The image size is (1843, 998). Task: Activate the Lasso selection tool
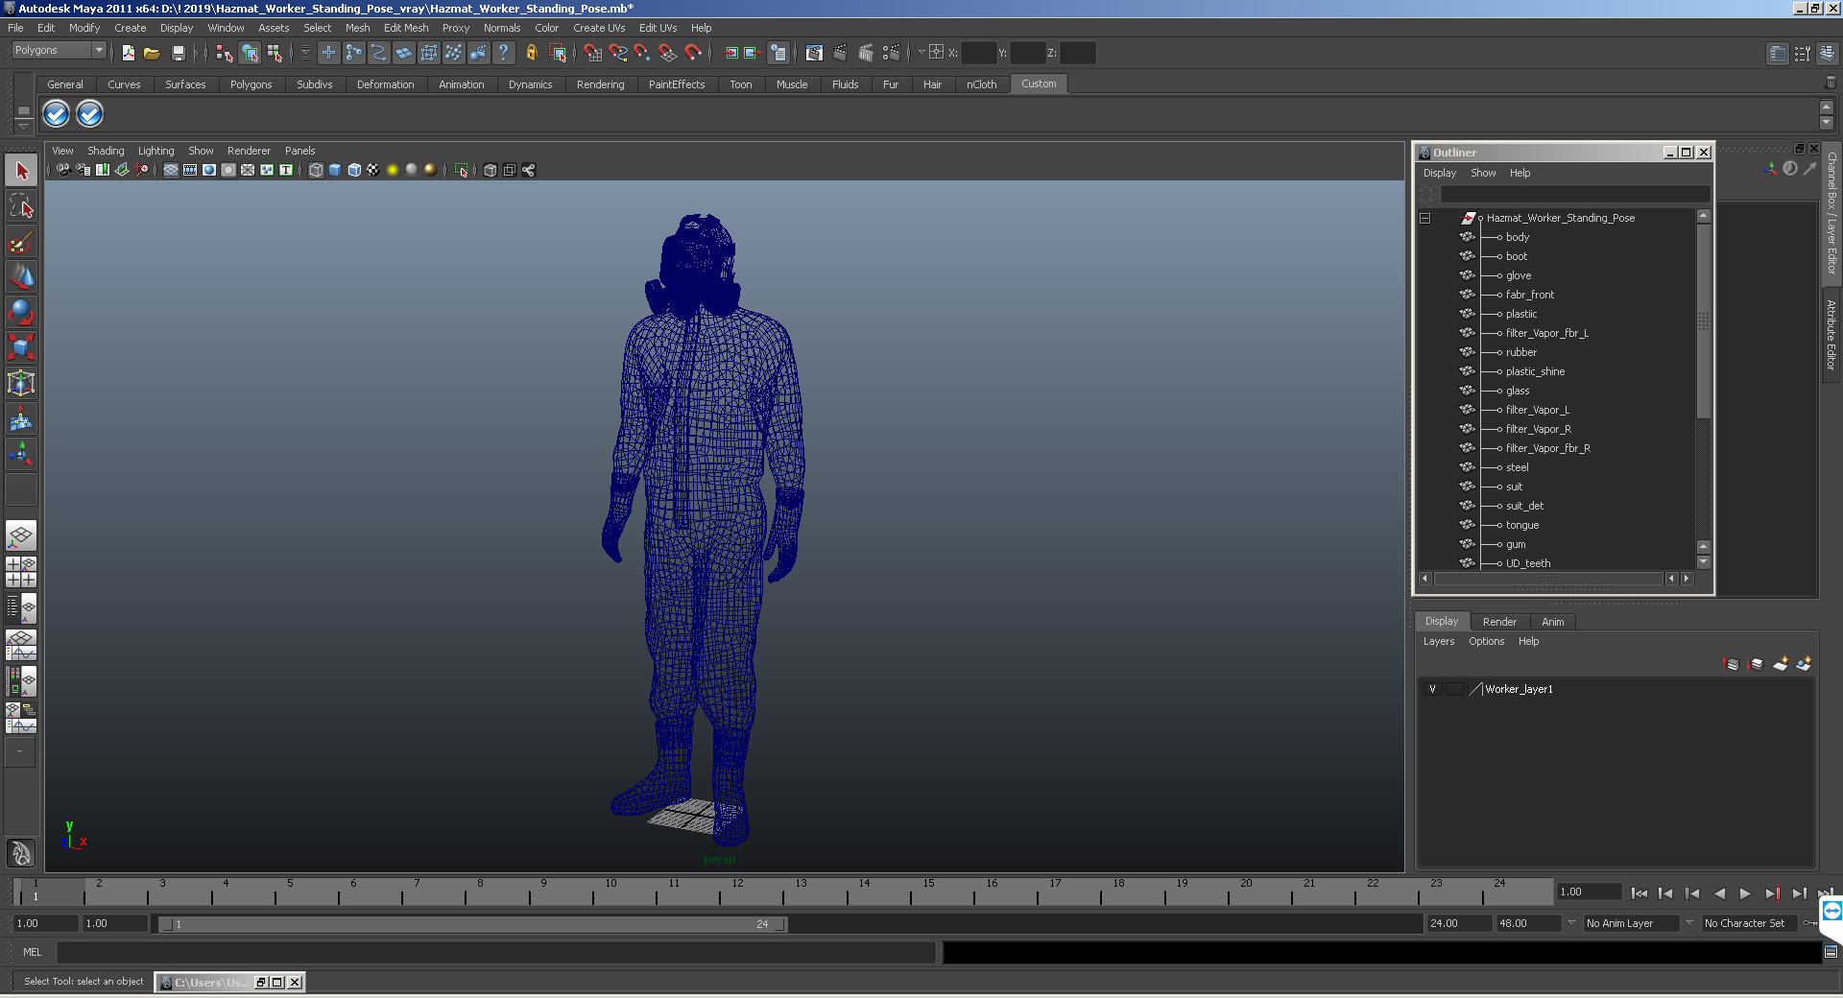pyautogui.click(x=21, y=206)
